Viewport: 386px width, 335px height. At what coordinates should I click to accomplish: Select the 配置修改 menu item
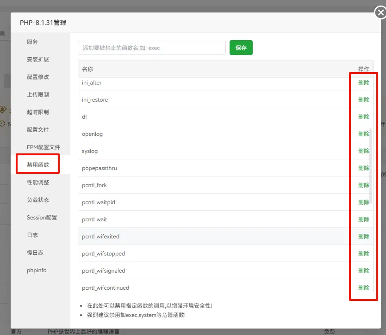38,77
